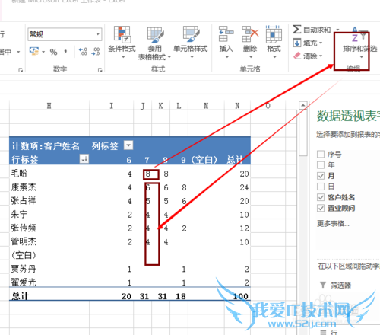Select column H header
This screenshot has width=380, height=335.
(x=49, y=106)
